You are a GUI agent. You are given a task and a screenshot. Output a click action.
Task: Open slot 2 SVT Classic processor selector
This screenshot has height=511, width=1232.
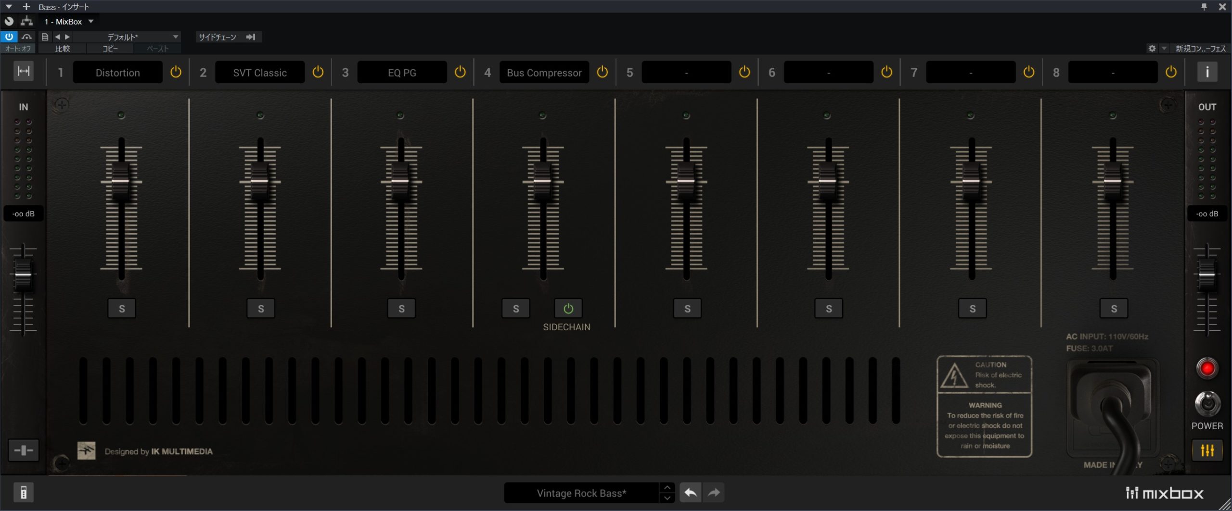tap(260, 73)
